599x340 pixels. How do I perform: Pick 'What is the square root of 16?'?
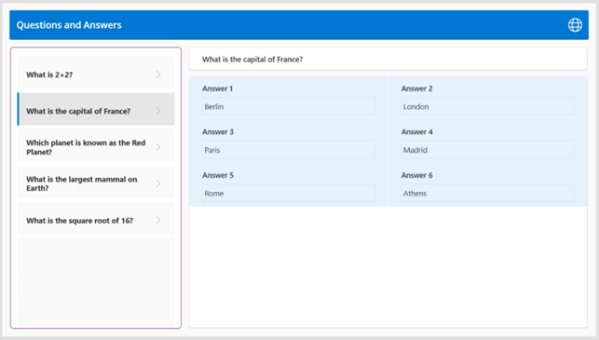click(96, 220)
